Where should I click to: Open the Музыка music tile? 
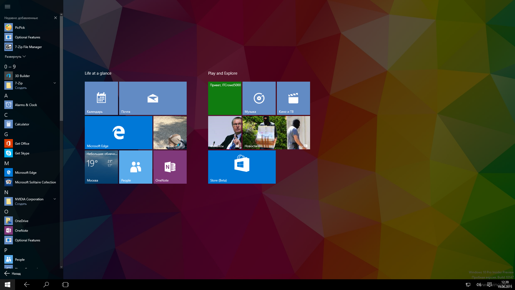pos(259,98)
